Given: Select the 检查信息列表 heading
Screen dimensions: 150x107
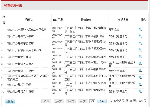Looking at the screenshot, I should point(13,5).
